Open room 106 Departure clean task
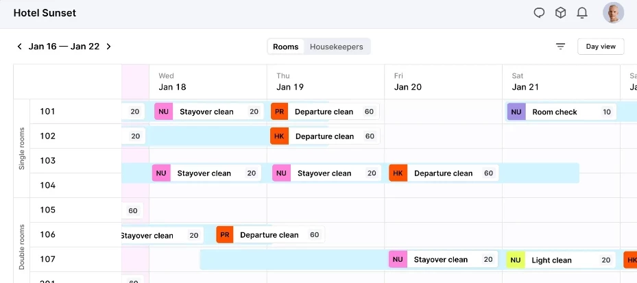 [269, 235]
